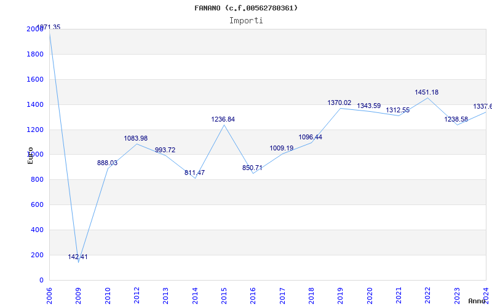Image resolution: width=492 pixels, height=307 pixels.
Task: Click the data label 1343.59
Action: click(368, 106)
